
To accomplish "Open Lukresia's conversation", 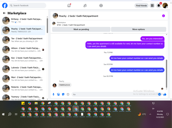I will [x=23, y=69].
